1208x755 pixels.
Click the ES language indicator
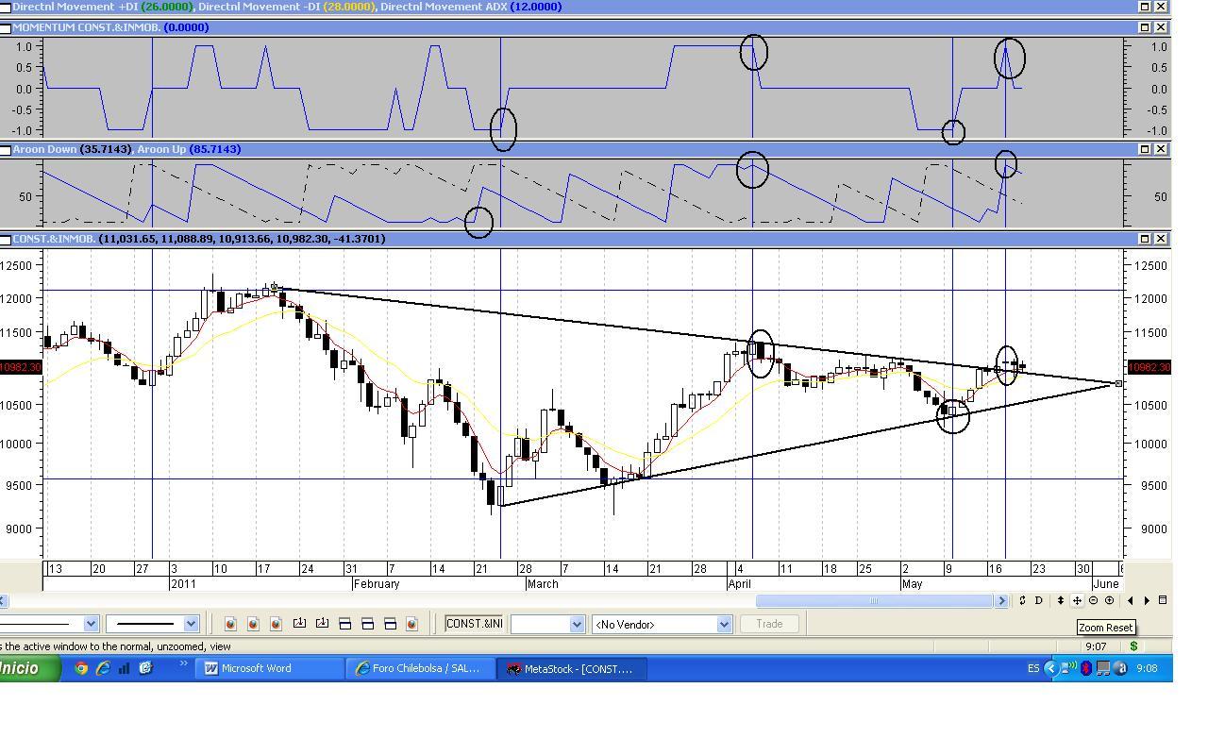(1032, 668)
